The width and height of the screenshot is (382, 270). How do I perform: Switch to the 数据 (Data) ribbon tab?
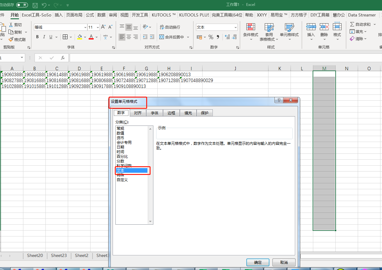101,15
